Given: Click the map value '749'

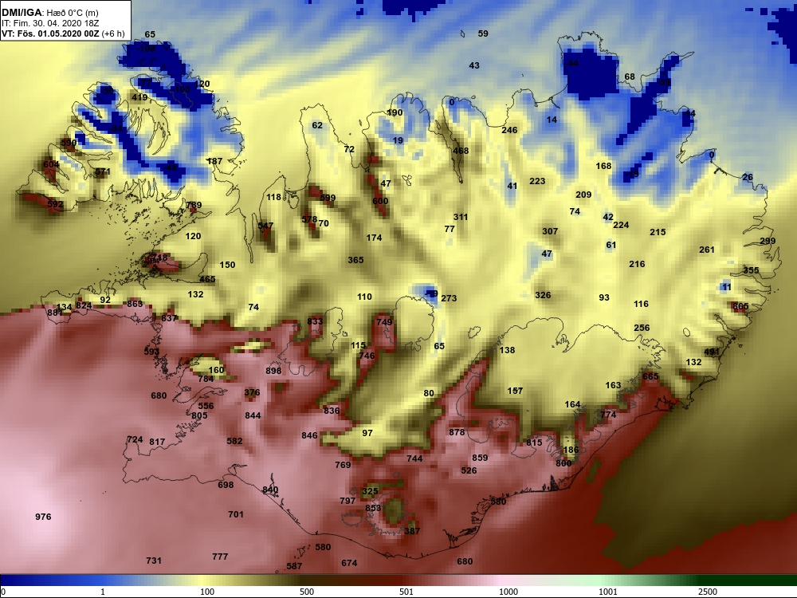Looking at the screenshot, I should [384, 322].
